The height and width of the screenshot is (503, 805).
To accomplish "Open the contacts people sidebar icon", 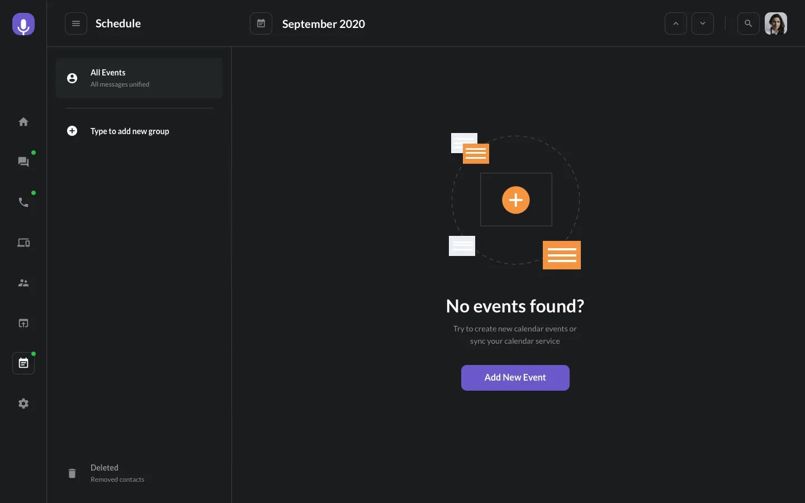I will 23,283.
